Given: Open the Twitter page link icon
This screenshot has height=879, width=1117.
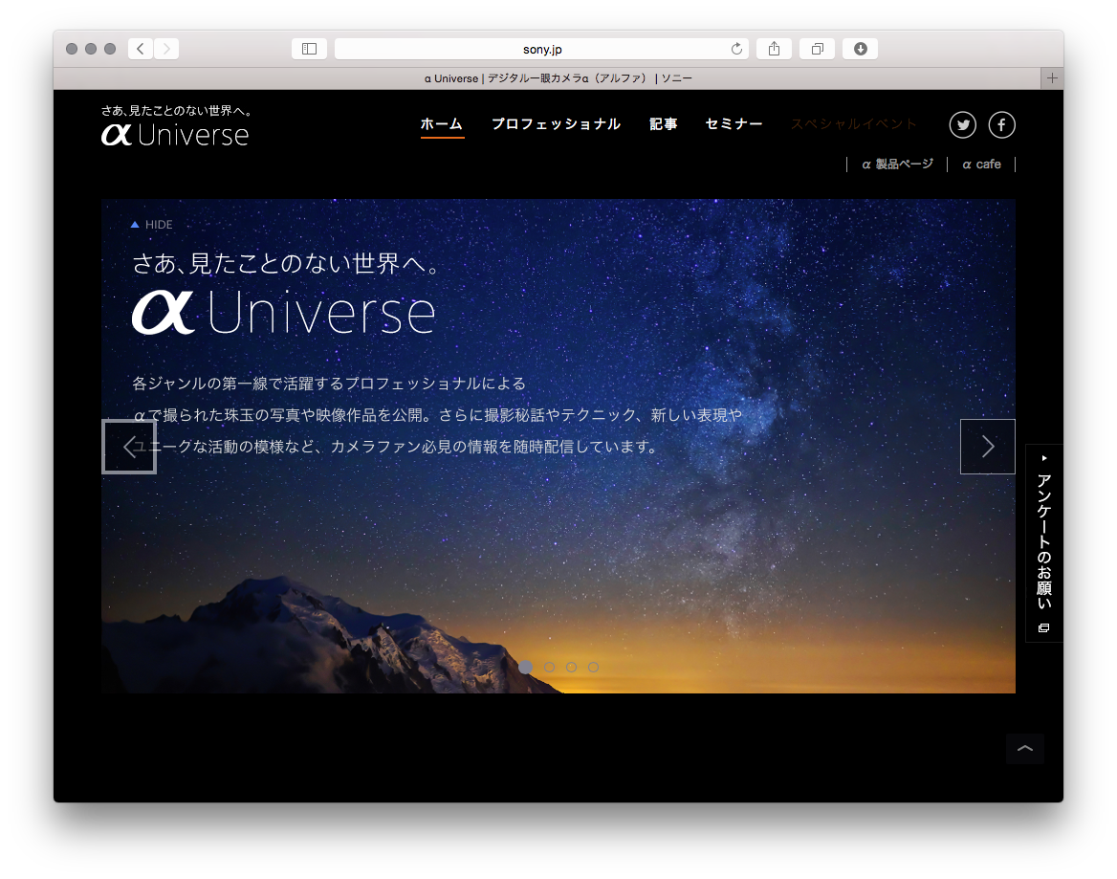Looking at the screenshot, I should point(962,124).
